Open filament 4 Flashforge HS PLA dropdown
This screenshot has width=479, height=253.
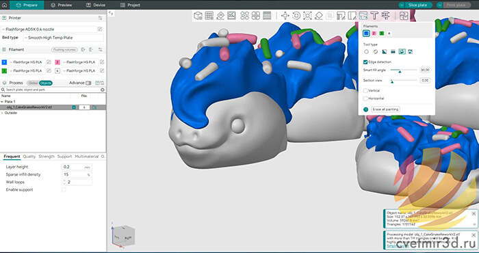pyautogui.click(x=80, y=71)
